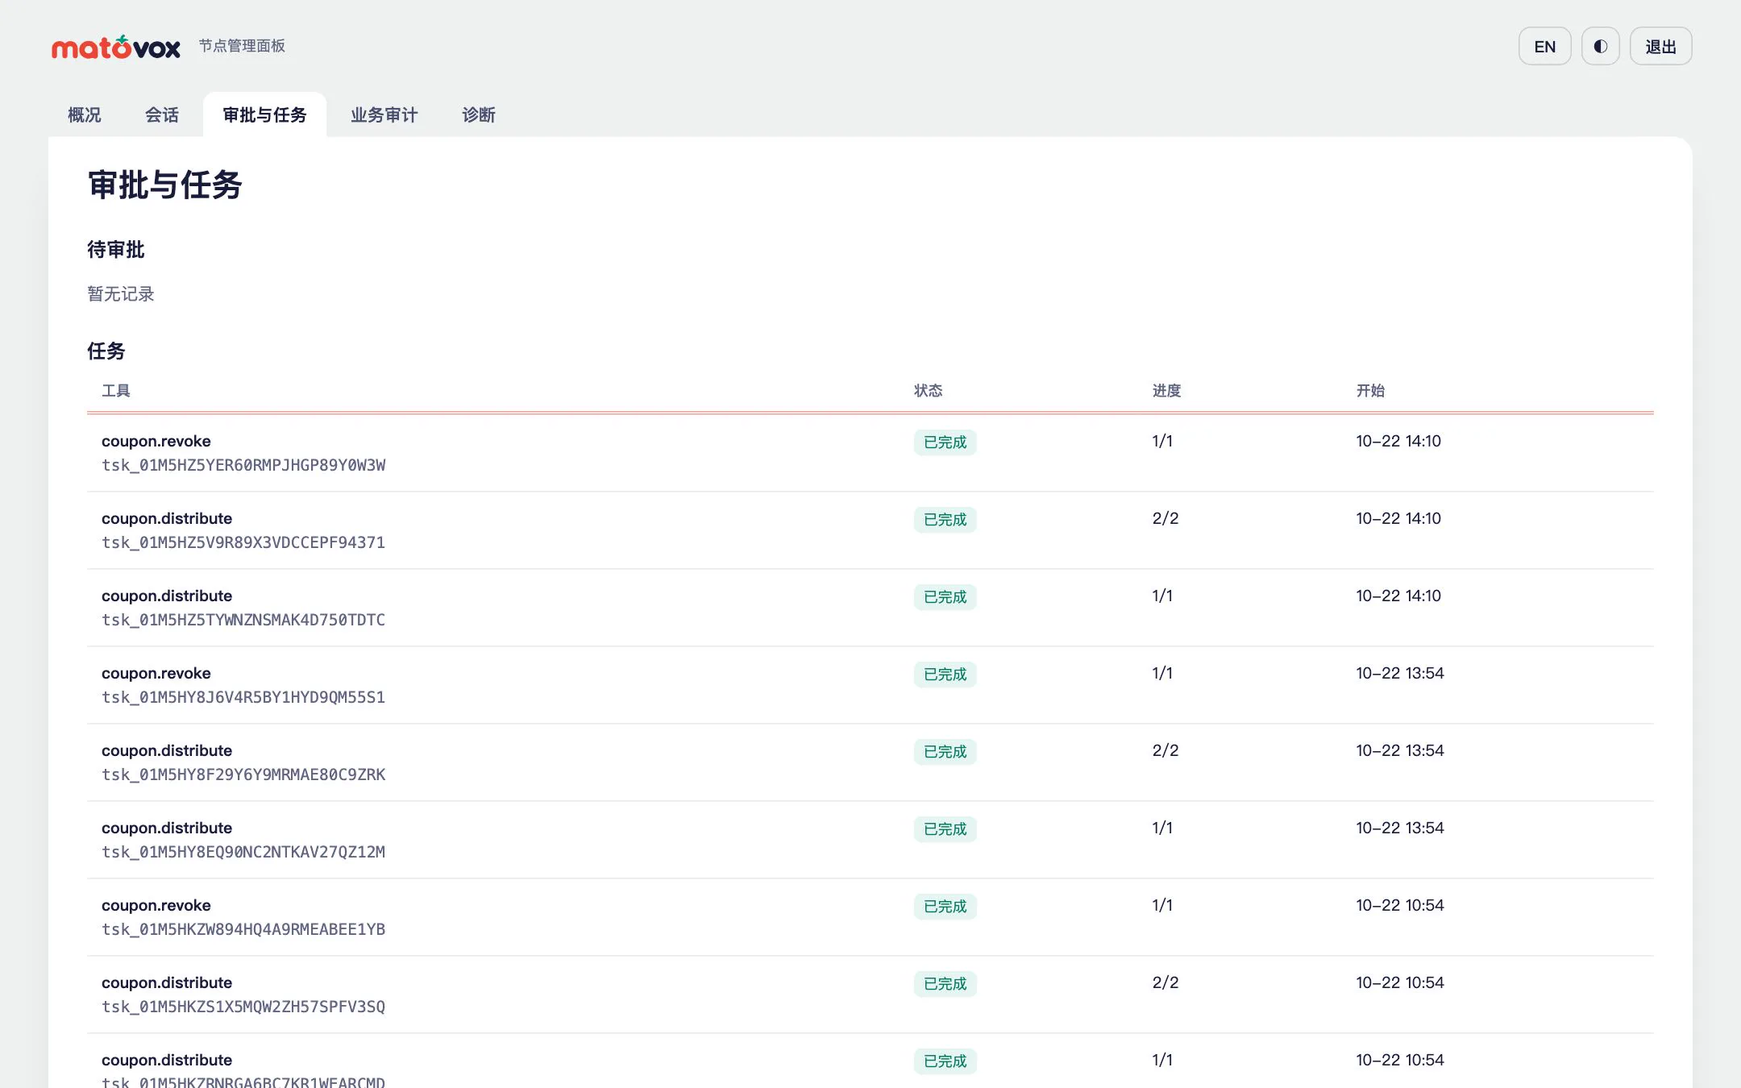1741x1088 pixels.
Task: Click the 暂无记录 empty-state text
Action: click(121, 294)
